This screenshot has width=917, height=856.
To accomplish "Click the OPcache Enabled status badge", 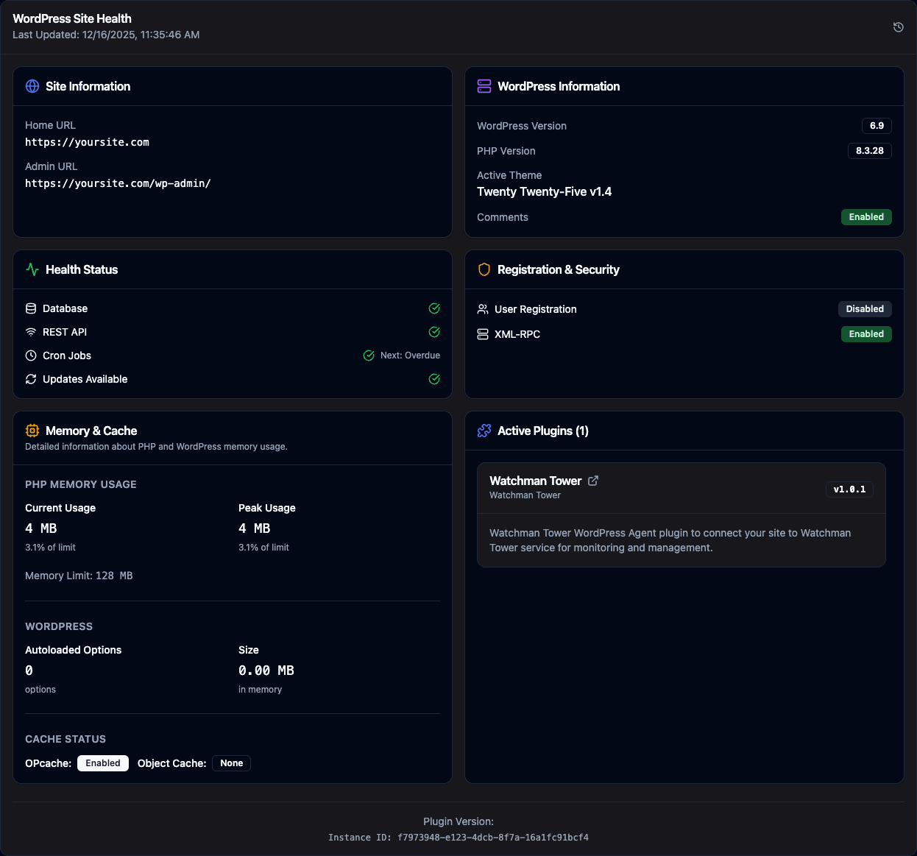I will point(102,763).
